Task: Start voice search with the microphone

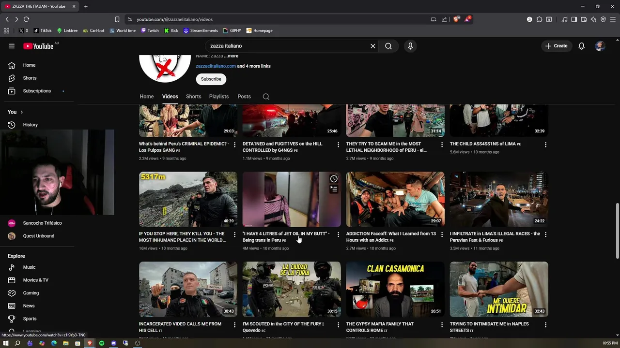Action: pos(410,46)
